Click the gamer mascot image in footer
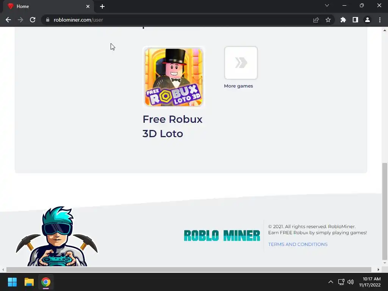388x291 pixels. point(57,236)
